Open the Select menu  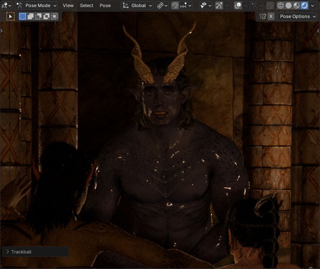point(87,5)
